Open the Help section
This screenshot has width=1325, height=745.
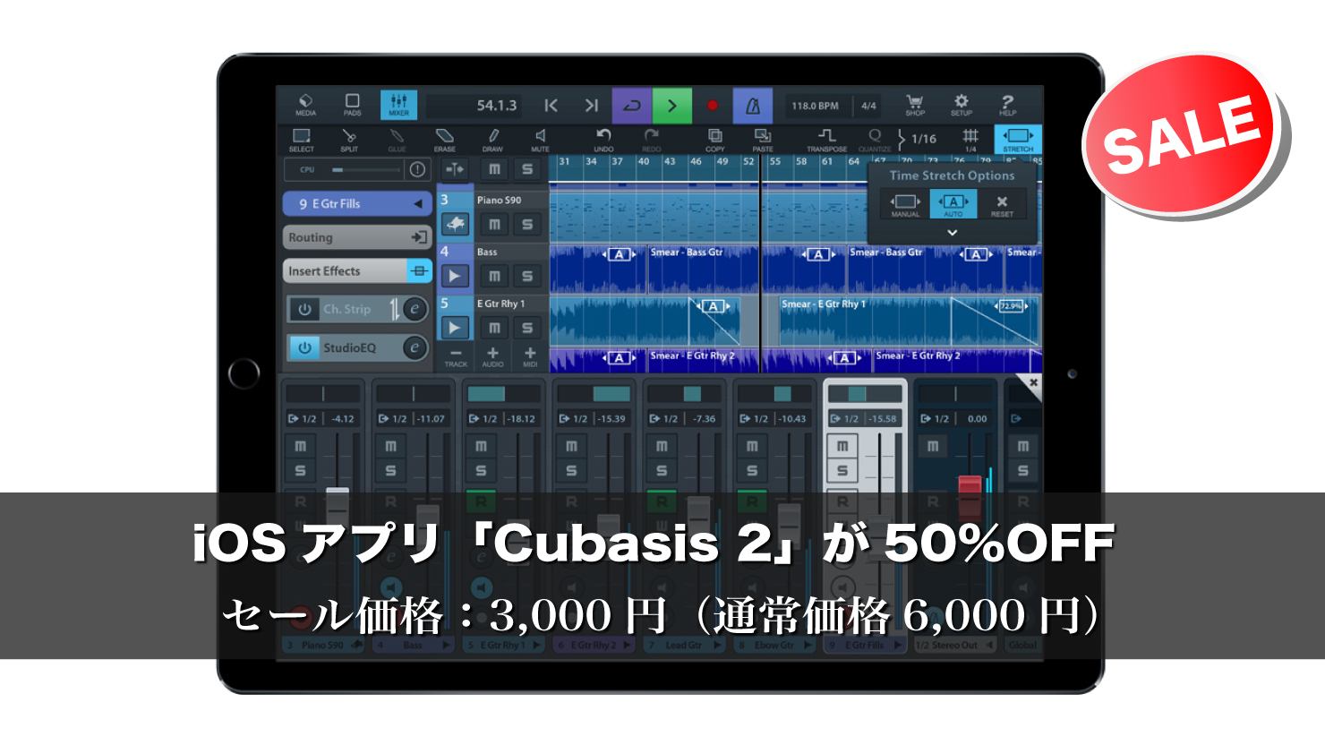pyautogui.click(x=1007, y=105)
